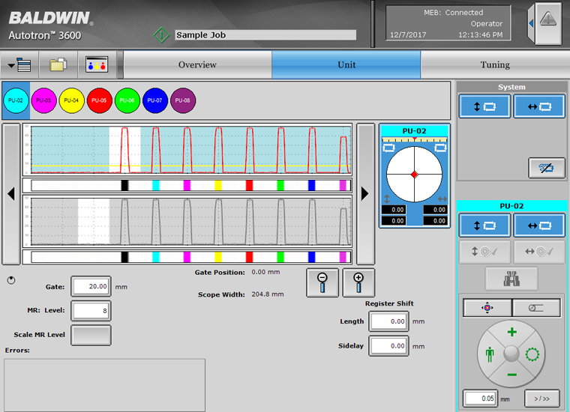
Task: Open the Tuning tab
Action: pos(495,65)
